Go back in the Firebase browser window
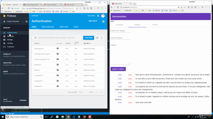This screenshot has width=213, height=119. [x=3, y=8]
